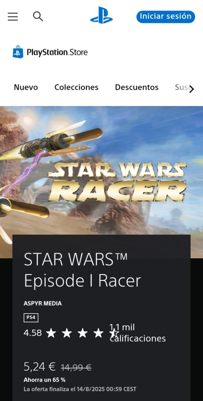Viewport: 203px width, 401px height.
Task: Switch to the Nuevo tab
Action: (x=26, y=87)
